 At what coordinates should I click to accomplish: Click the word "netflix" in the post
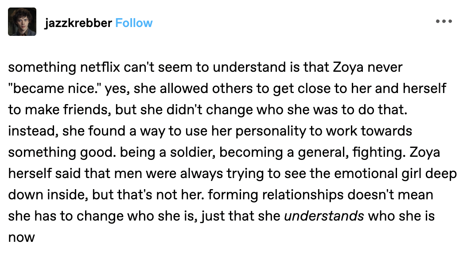tap(100, 67)
